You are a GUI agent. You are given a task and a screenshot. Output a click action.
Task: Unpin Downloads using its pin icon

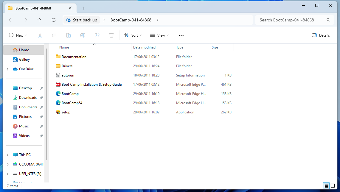click(41, 98)
